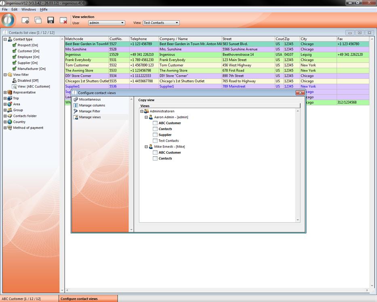Click the new record toolbar icon

(x=25, y=20)
